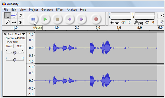The image size is (165, 98).
Task: Click the pan slider L label
Action: tap(7, 58)
